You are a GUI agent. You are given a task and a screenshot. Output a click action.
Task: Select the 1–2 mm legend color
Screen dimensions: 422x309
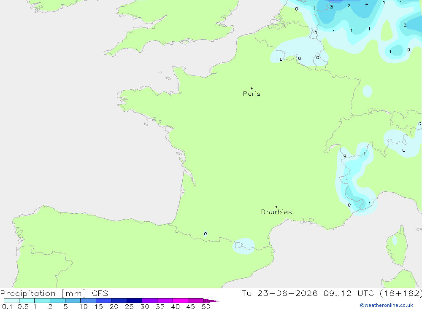[x=42, y=301]
